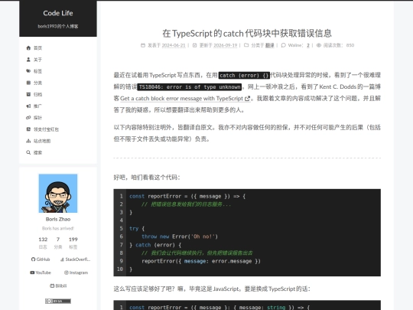413x310 pixels.
Task: Click the grid icon beside 分类
Action: click(x=28, y=83)
